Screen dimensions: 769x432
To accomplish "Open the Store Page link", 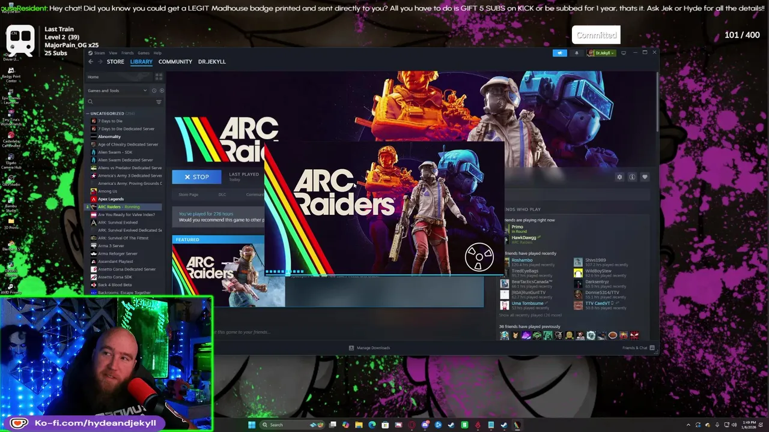I will pyautogui.click(x=188, y=194).
